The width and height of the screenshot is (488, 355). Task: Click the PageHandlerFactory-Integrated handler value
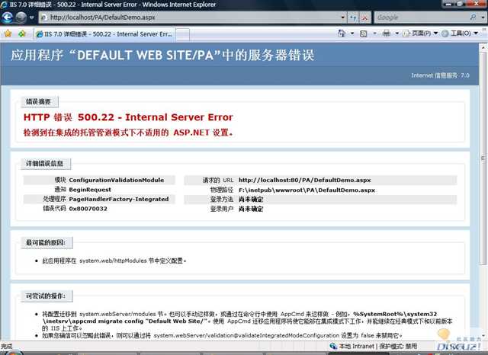pyautogui.click(x=119, y=199)
